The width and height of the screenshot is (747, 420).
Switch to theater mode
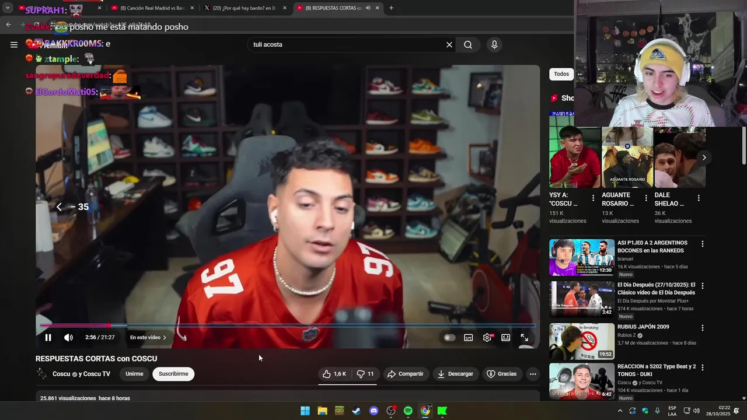[x=505, y=338]
